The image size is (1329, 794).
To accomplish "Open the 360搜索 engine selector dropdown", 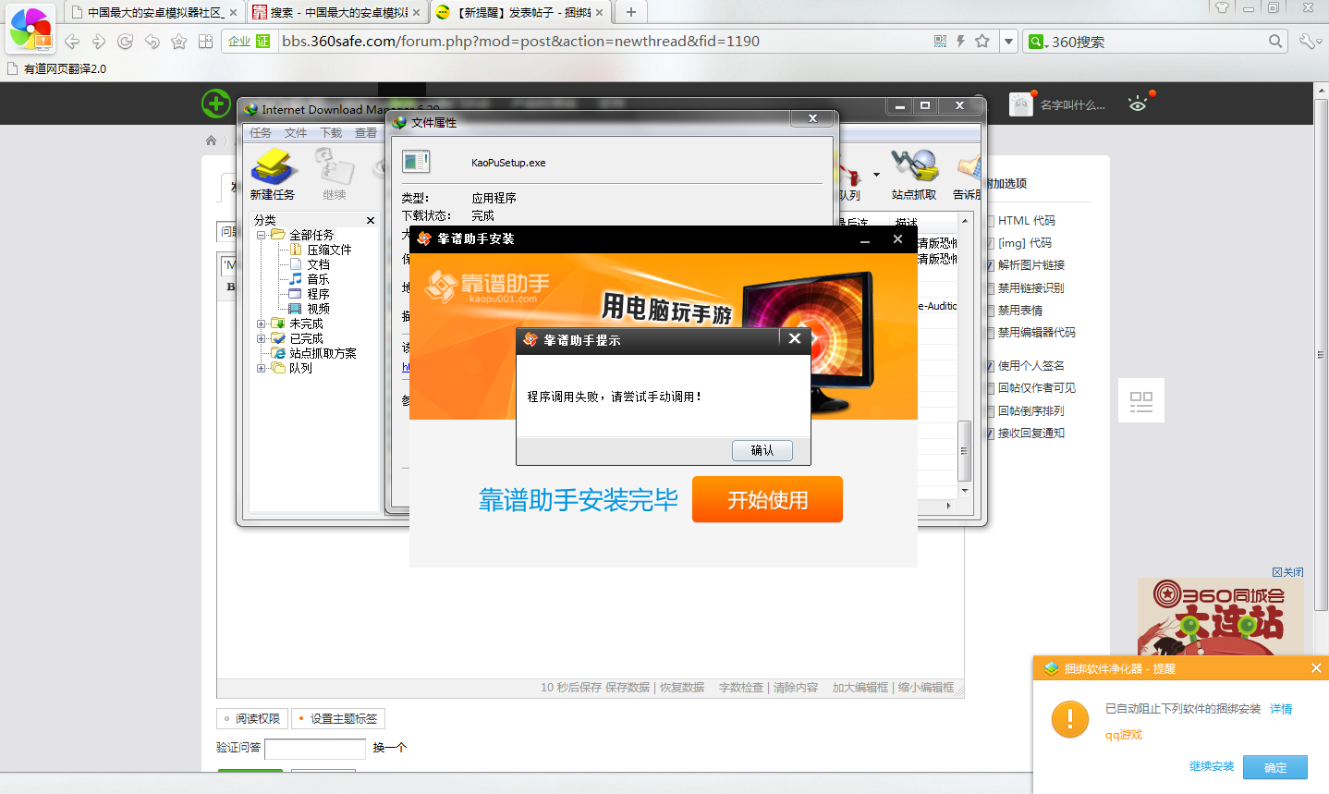I will pyautogui.click(x=1038, y=42).
